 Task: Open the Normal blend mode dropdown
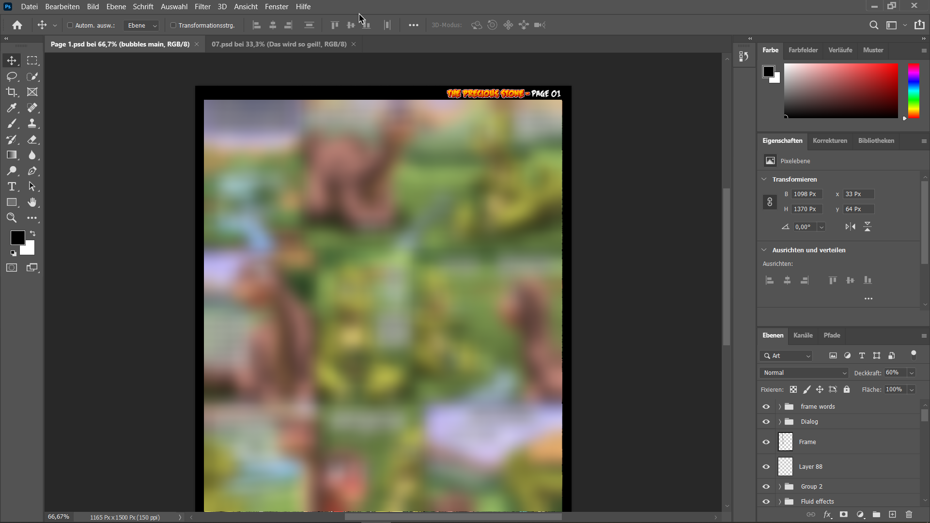[x=804, y=373]
